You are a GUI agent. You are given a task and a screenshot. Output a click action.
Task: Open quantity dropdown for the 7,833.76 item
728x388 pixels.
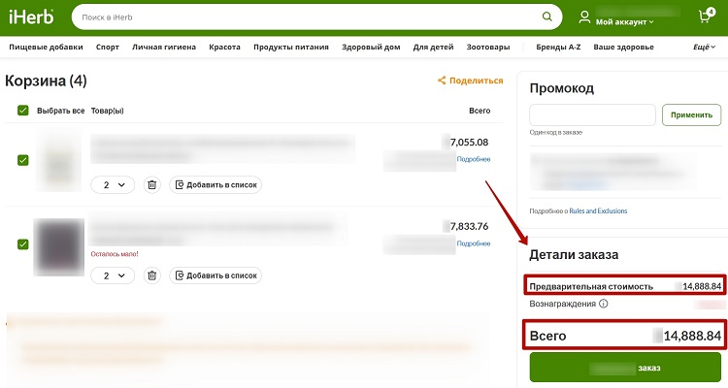113,275
